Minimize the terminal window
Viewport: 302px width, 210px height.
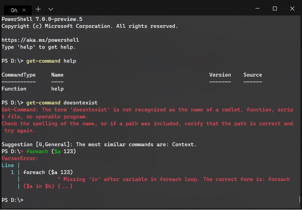pyautogui.click(x=257, y=9)
